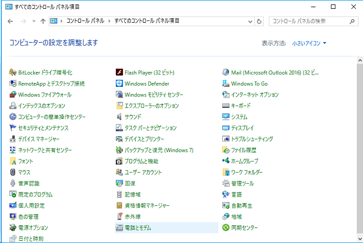The height and width of the screenshot is (243, 363).
Task: Open the プログラムと機能 link
Action: click(141, 161)
